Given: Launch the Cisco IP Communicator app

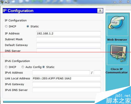Looking at the screenshot, I should 117,54.
